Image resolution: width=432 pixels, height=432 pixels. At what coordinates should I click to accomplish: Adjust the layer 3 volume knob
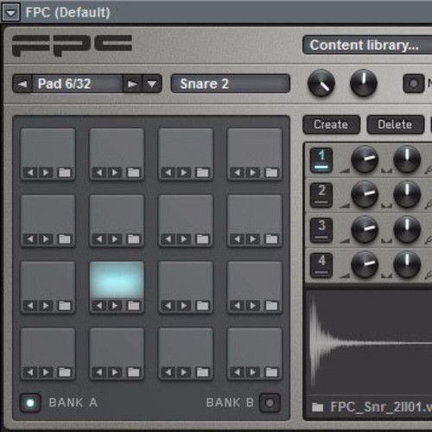[x=365, y=230]
